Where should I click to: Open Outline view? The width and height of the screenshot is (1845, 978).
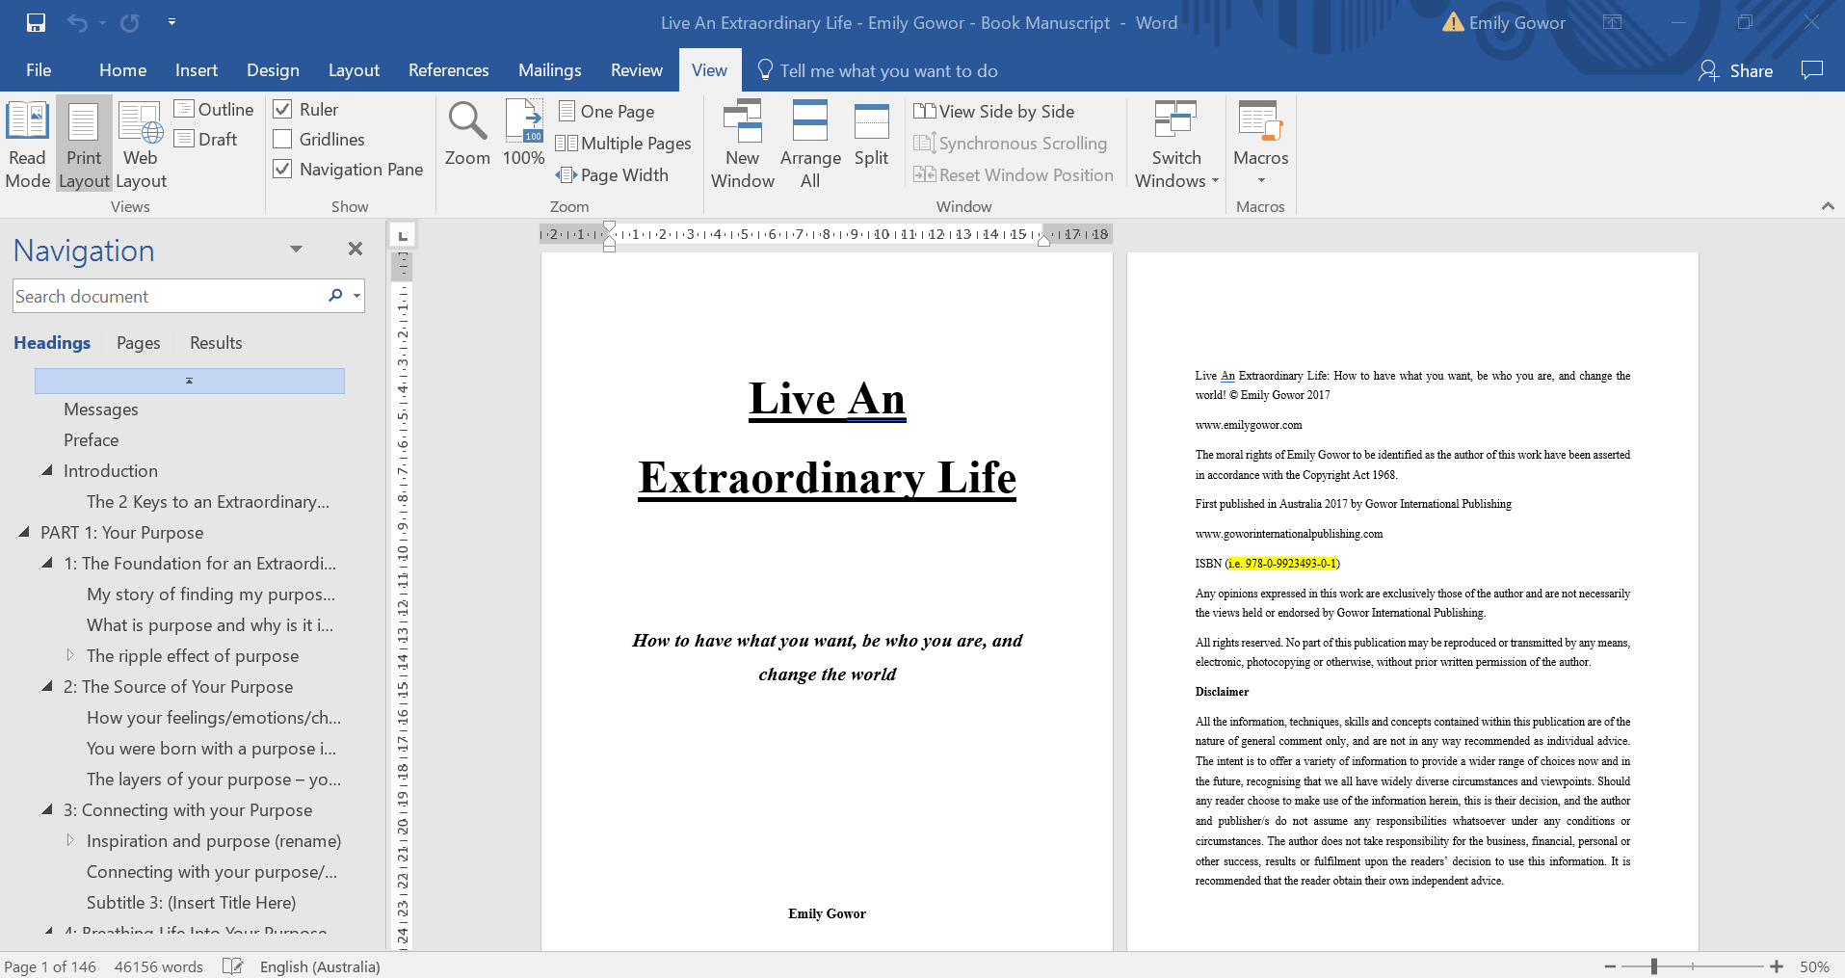coord(214,109)
